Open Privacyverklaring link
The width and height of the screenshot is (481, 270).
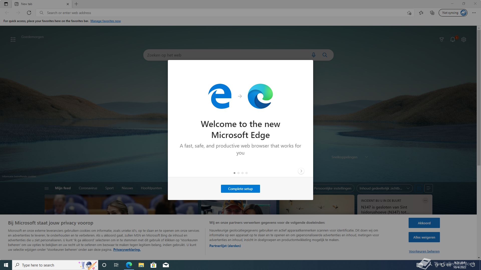127,249
